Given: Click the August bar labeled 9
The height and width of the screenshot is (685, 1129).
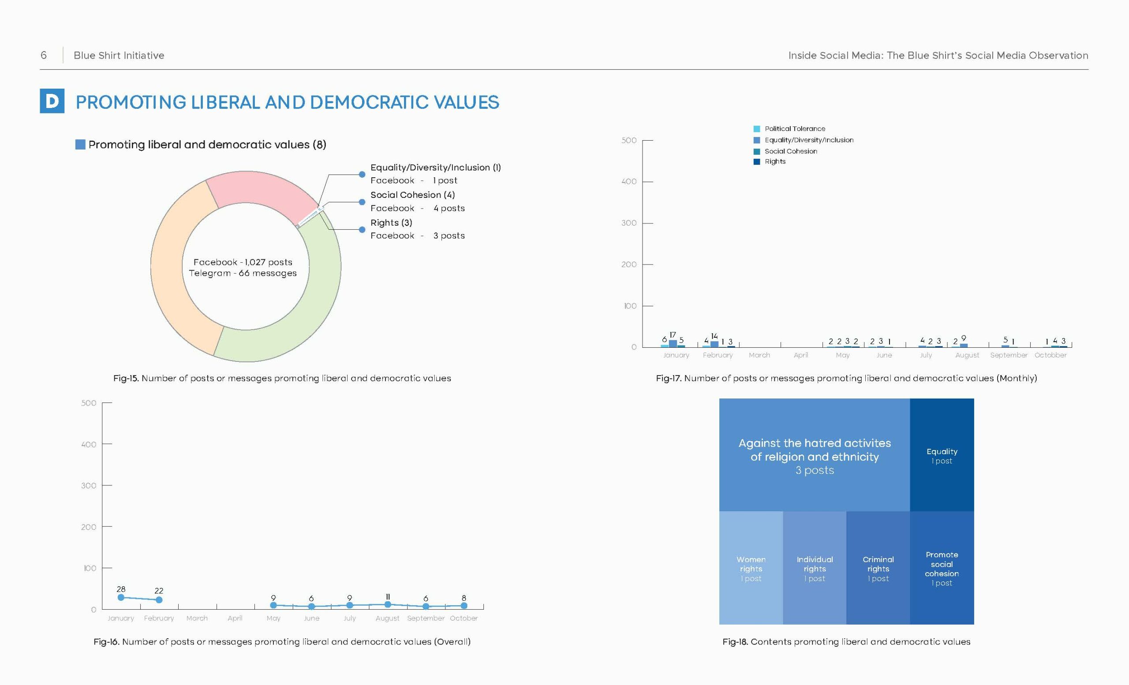Looking at the screenshot, I should click(x=964, y=345).
